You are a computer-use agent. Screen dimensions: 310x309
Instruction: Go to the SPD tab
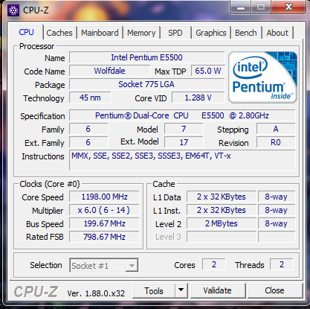point(175,33)
